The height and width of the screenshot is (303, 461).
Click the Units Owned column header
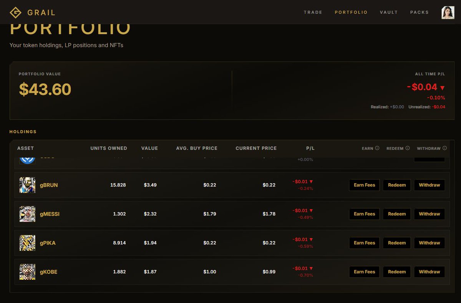tap(109, 148)
